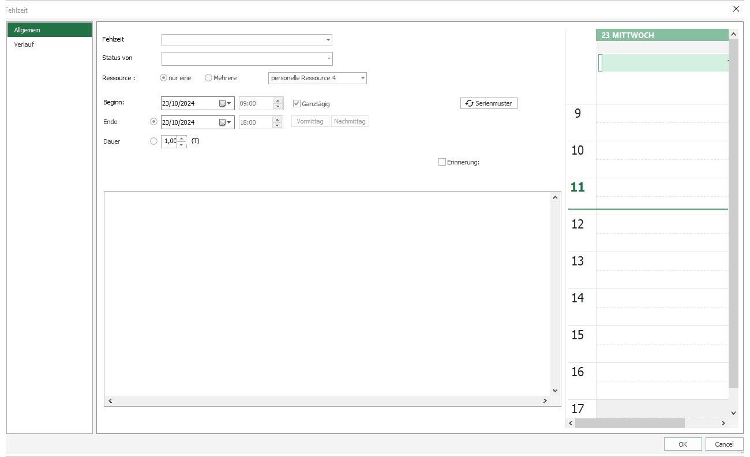Image resolution: width=750 pixels, height=457 pixels.
Task: Enable the Erinnerung checkbox
Action: pyautogui.click(x=442, y=162)
